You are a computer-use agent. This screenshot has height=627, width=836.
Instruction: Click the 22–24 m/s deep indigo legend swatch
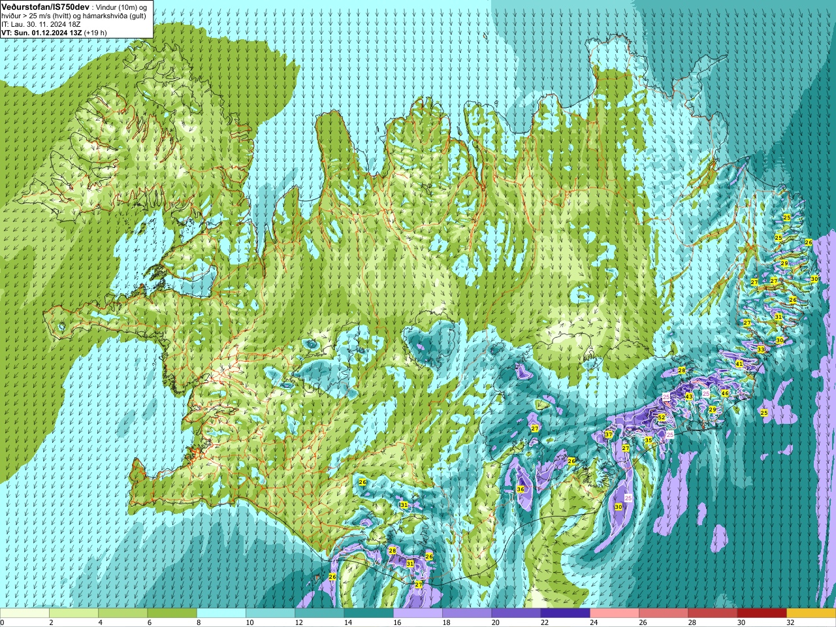tap(566, 613)
